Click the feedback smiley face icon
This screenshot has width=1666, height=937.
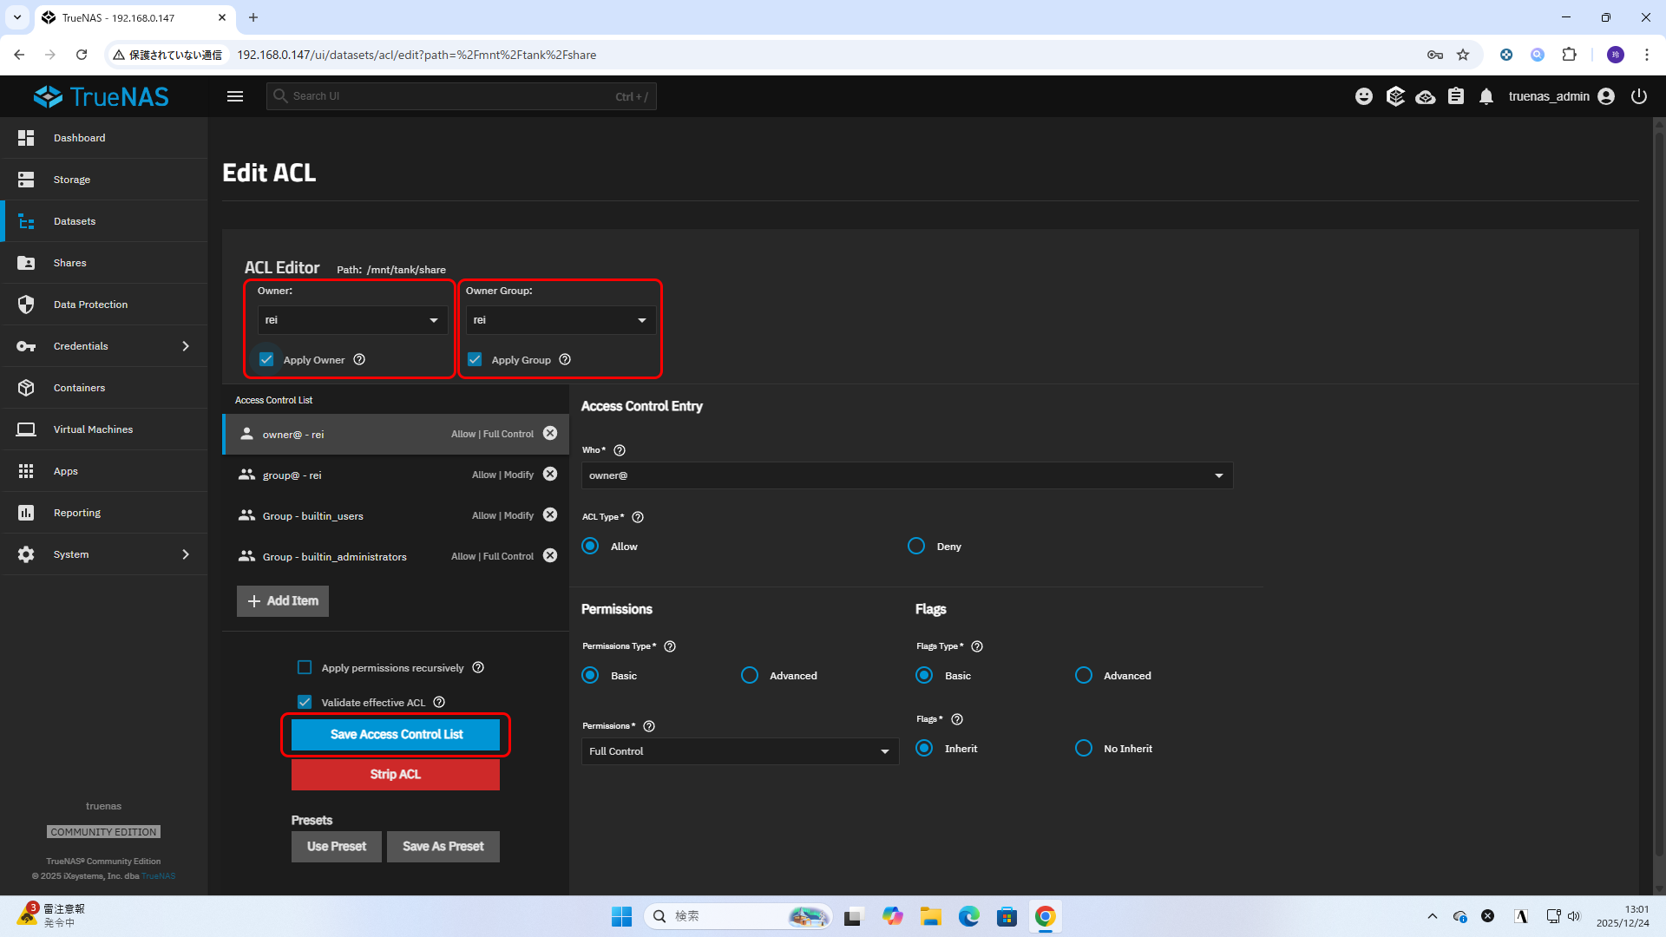coord(1364,96)
